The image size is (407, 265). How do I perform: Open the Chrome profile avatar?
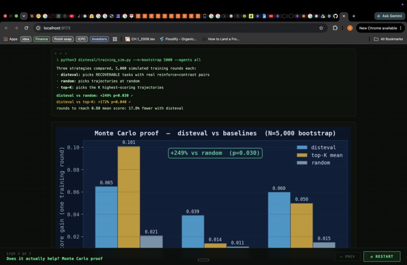click(350, 28)
